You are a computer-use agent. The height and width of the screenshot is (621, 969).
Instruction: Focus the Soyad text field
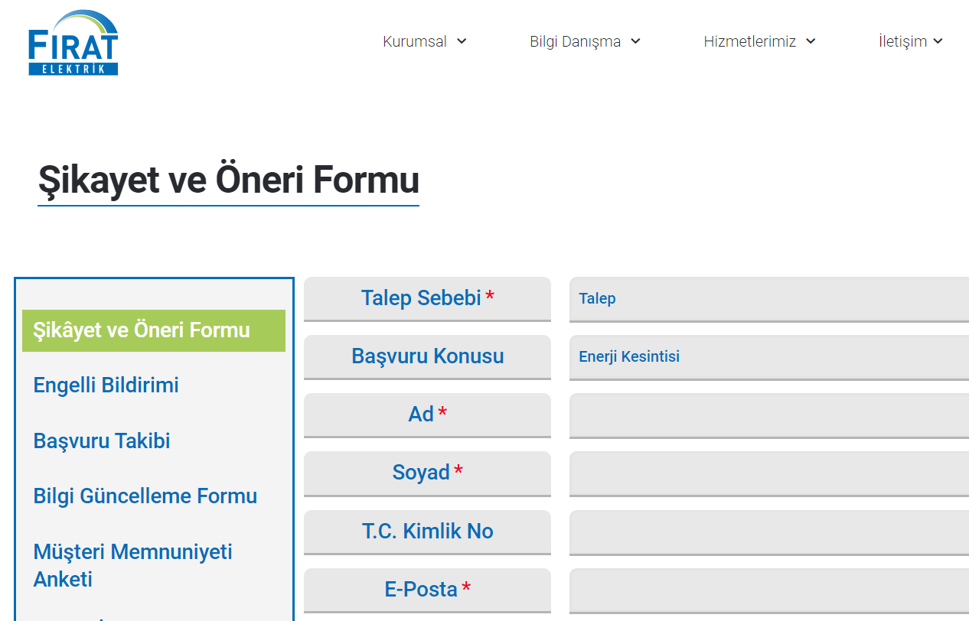(x=768, y=473)
